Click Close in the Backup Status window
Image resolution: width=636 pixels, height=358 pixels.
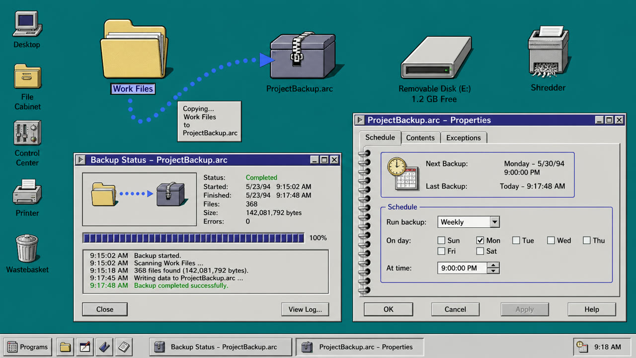click(105, 309)
